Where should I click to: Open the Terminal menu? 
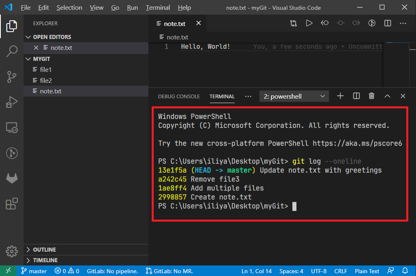click(x=158, y=8)
